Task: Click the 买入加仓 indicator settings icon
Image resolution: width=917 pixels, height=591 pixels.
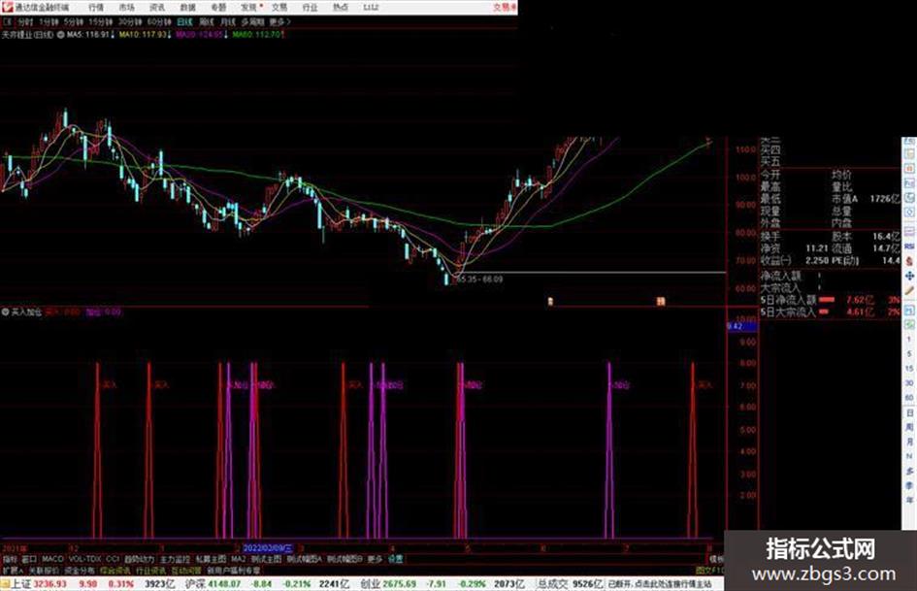Action: [x=5, y=312]
